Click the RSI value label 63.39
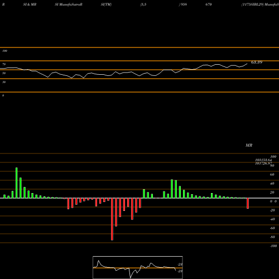Viewport: 279px width, 279px height. click(x=257, y=62)
